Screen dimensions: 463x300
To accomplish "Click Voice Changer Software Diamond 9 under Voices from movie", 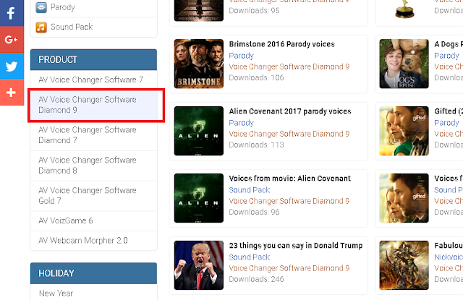I will coord(289,201).
